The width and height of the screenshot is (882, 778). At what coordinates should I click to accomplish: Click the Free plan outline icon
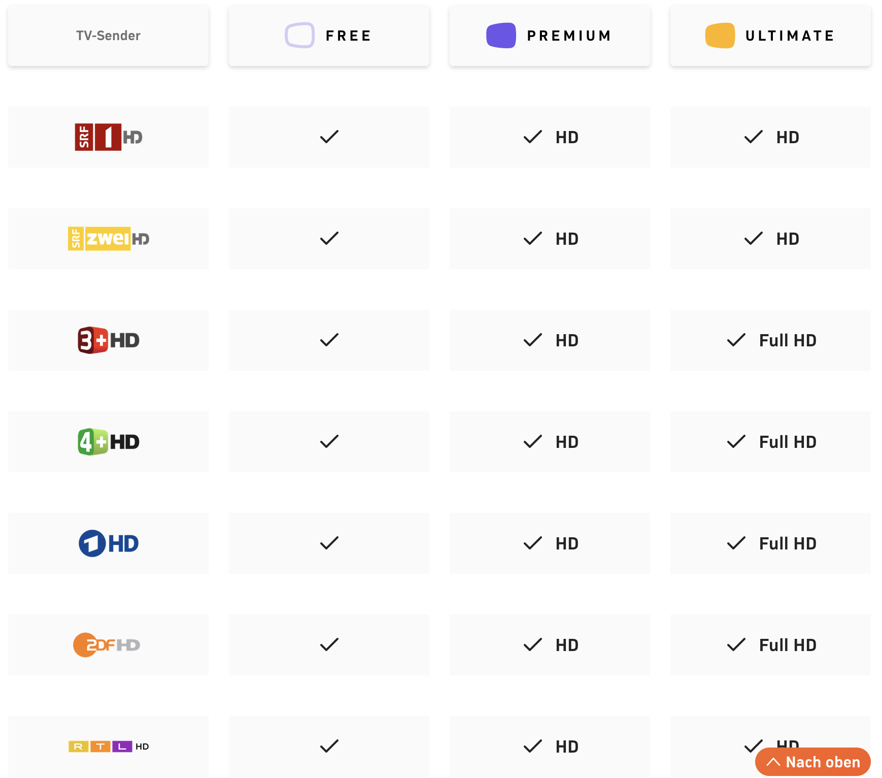(299, 36)
